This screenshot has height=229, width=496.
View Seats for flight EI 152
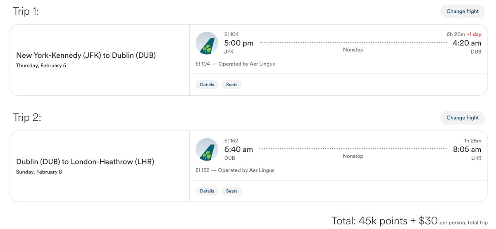pyautogui.click(x=231, y=191)
